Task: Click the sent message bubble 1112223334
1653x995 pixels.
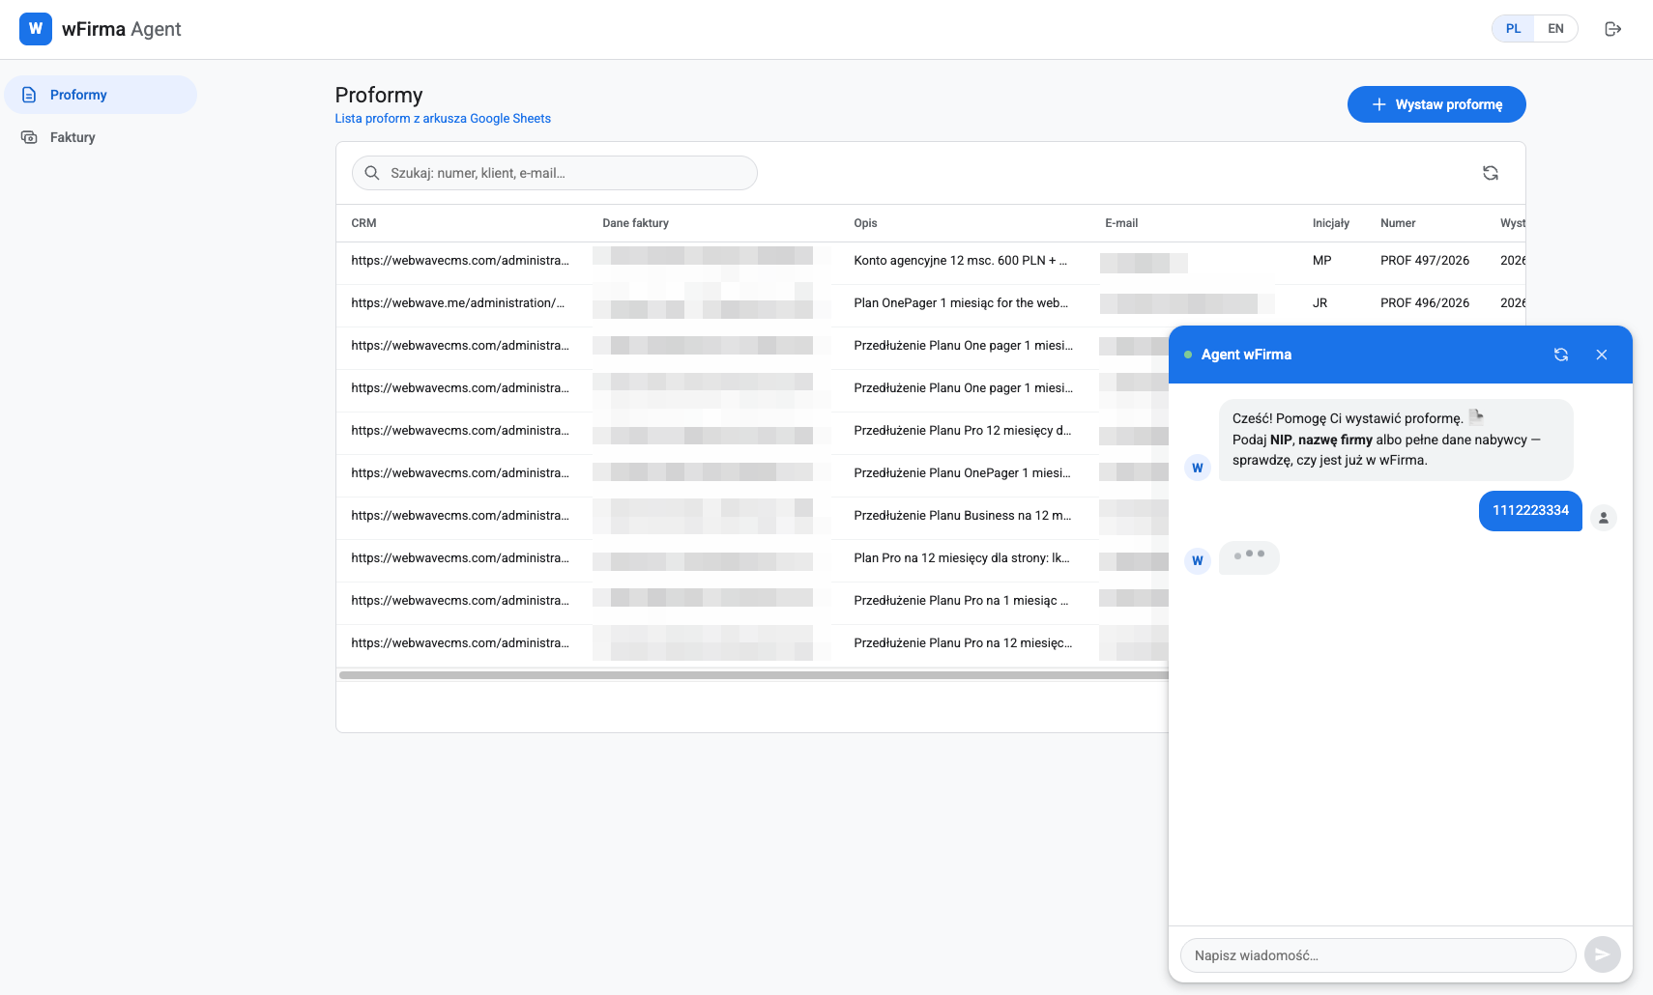Action: (x=1530, y=511)
